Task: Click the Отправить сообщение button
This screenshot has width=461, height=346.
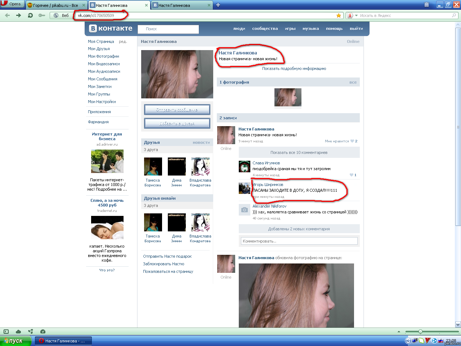Action: point(177,110)
